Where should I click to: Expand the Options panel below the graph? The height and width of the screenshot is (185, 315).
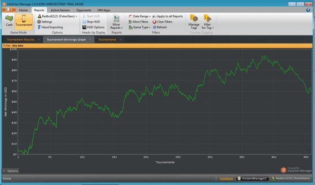pyautogui.click(x=11, y=171)
